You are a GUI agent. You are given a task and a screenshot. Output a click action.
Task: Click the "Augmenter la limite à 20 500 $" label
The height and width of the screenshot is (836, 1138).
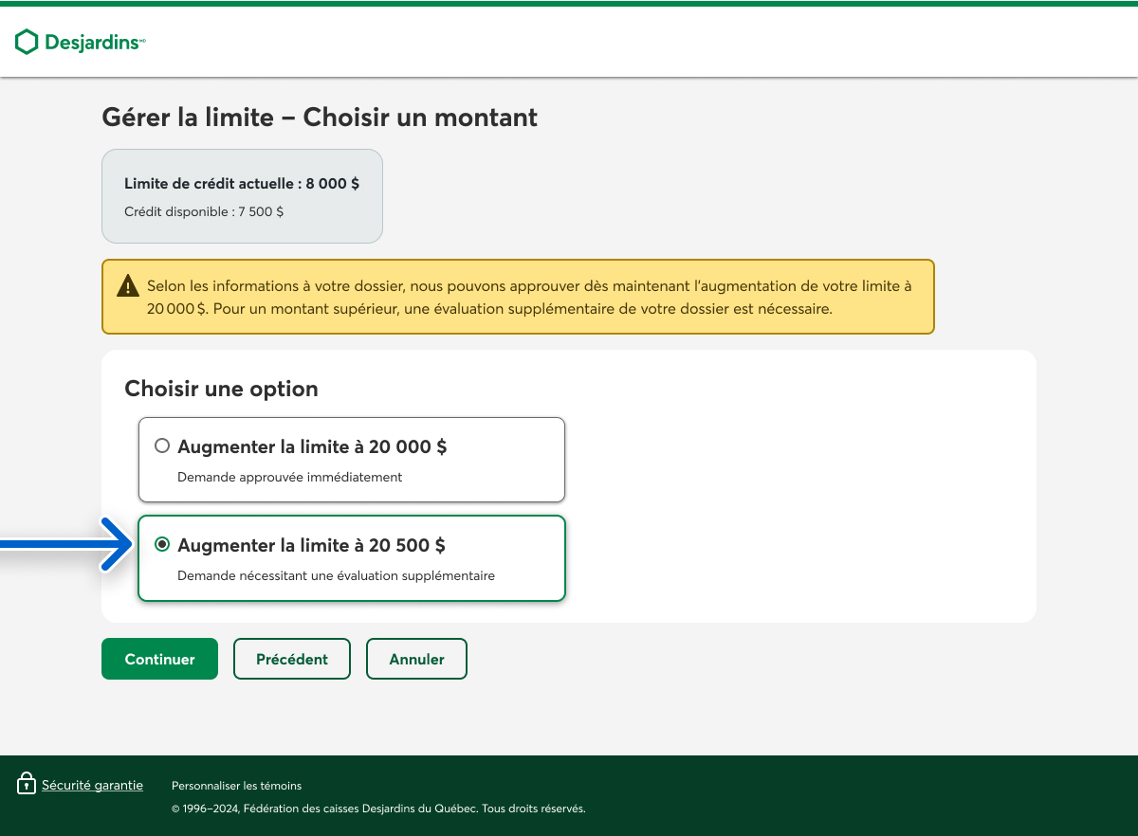311,545
